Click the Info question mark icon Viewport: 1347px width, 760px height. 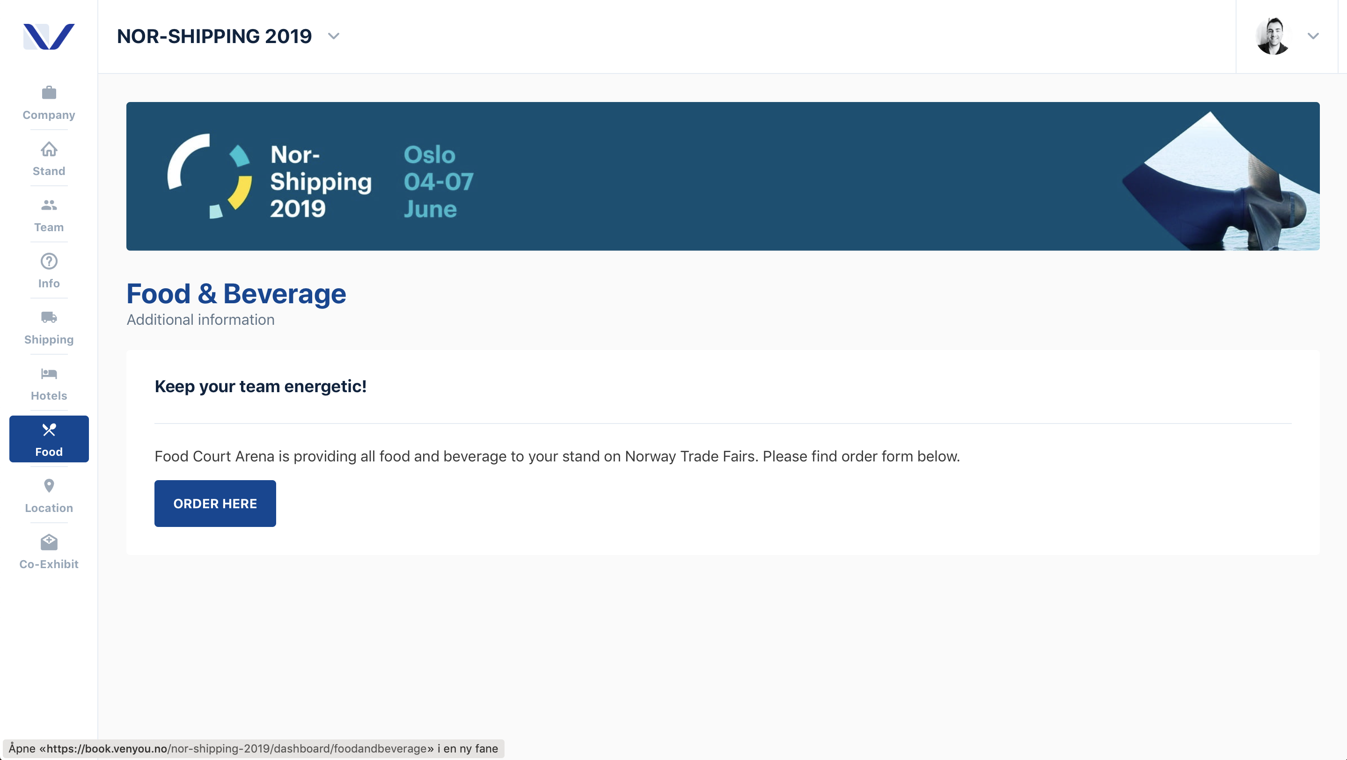pos(49,261)
